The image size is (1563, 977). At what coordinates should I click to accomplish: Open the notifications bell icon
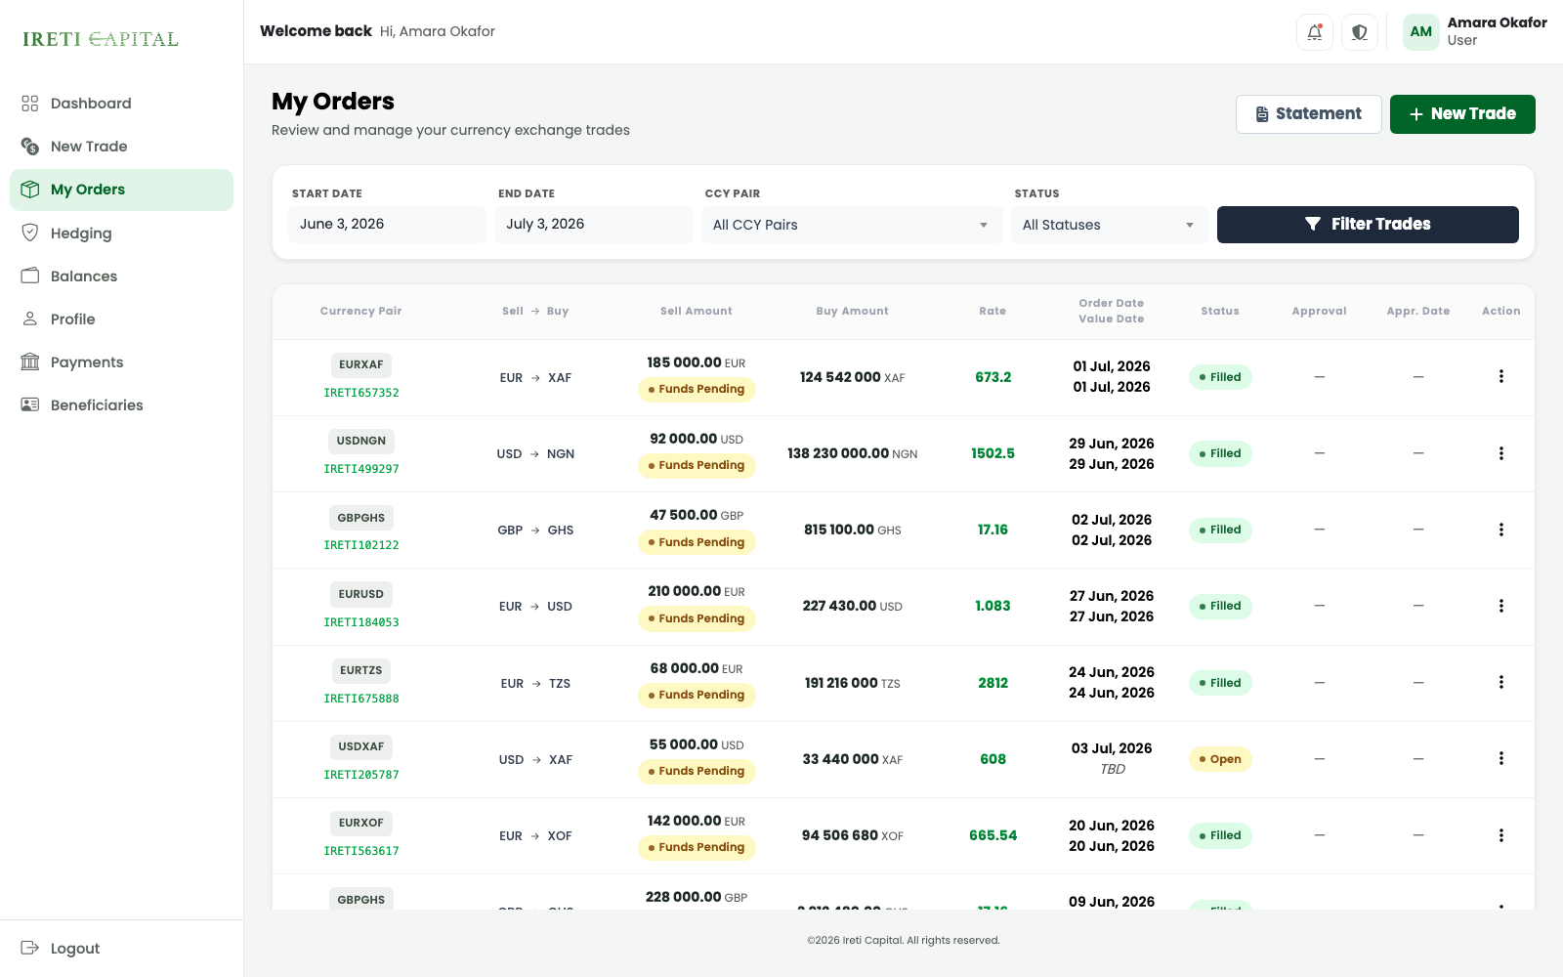click(x=1315, y=32)
